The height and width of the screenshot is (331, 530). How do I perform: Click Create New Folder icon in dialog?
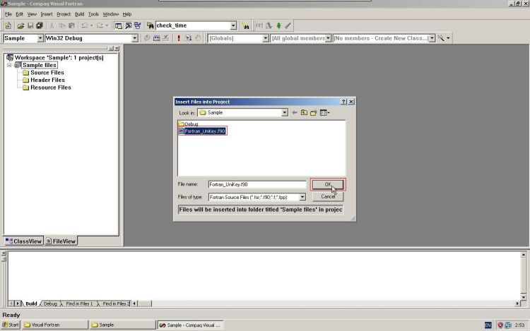314,113
